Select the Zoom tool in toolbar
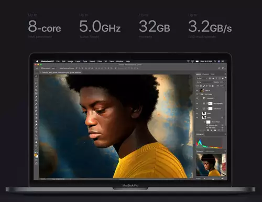The height and width of the screenshot is (202, 262). click(x=36, y=146)
